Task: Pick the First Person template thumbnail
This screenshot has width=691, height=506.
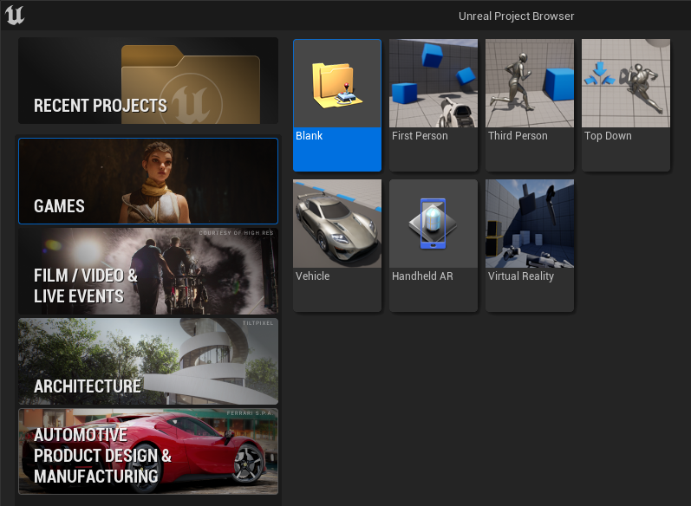Action: pyautogui.click(x=434, y=83)
